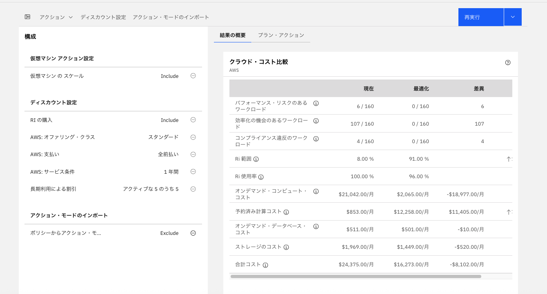
Task: Click the table's horizontal scrollbar
Action: tap(355, 276)
